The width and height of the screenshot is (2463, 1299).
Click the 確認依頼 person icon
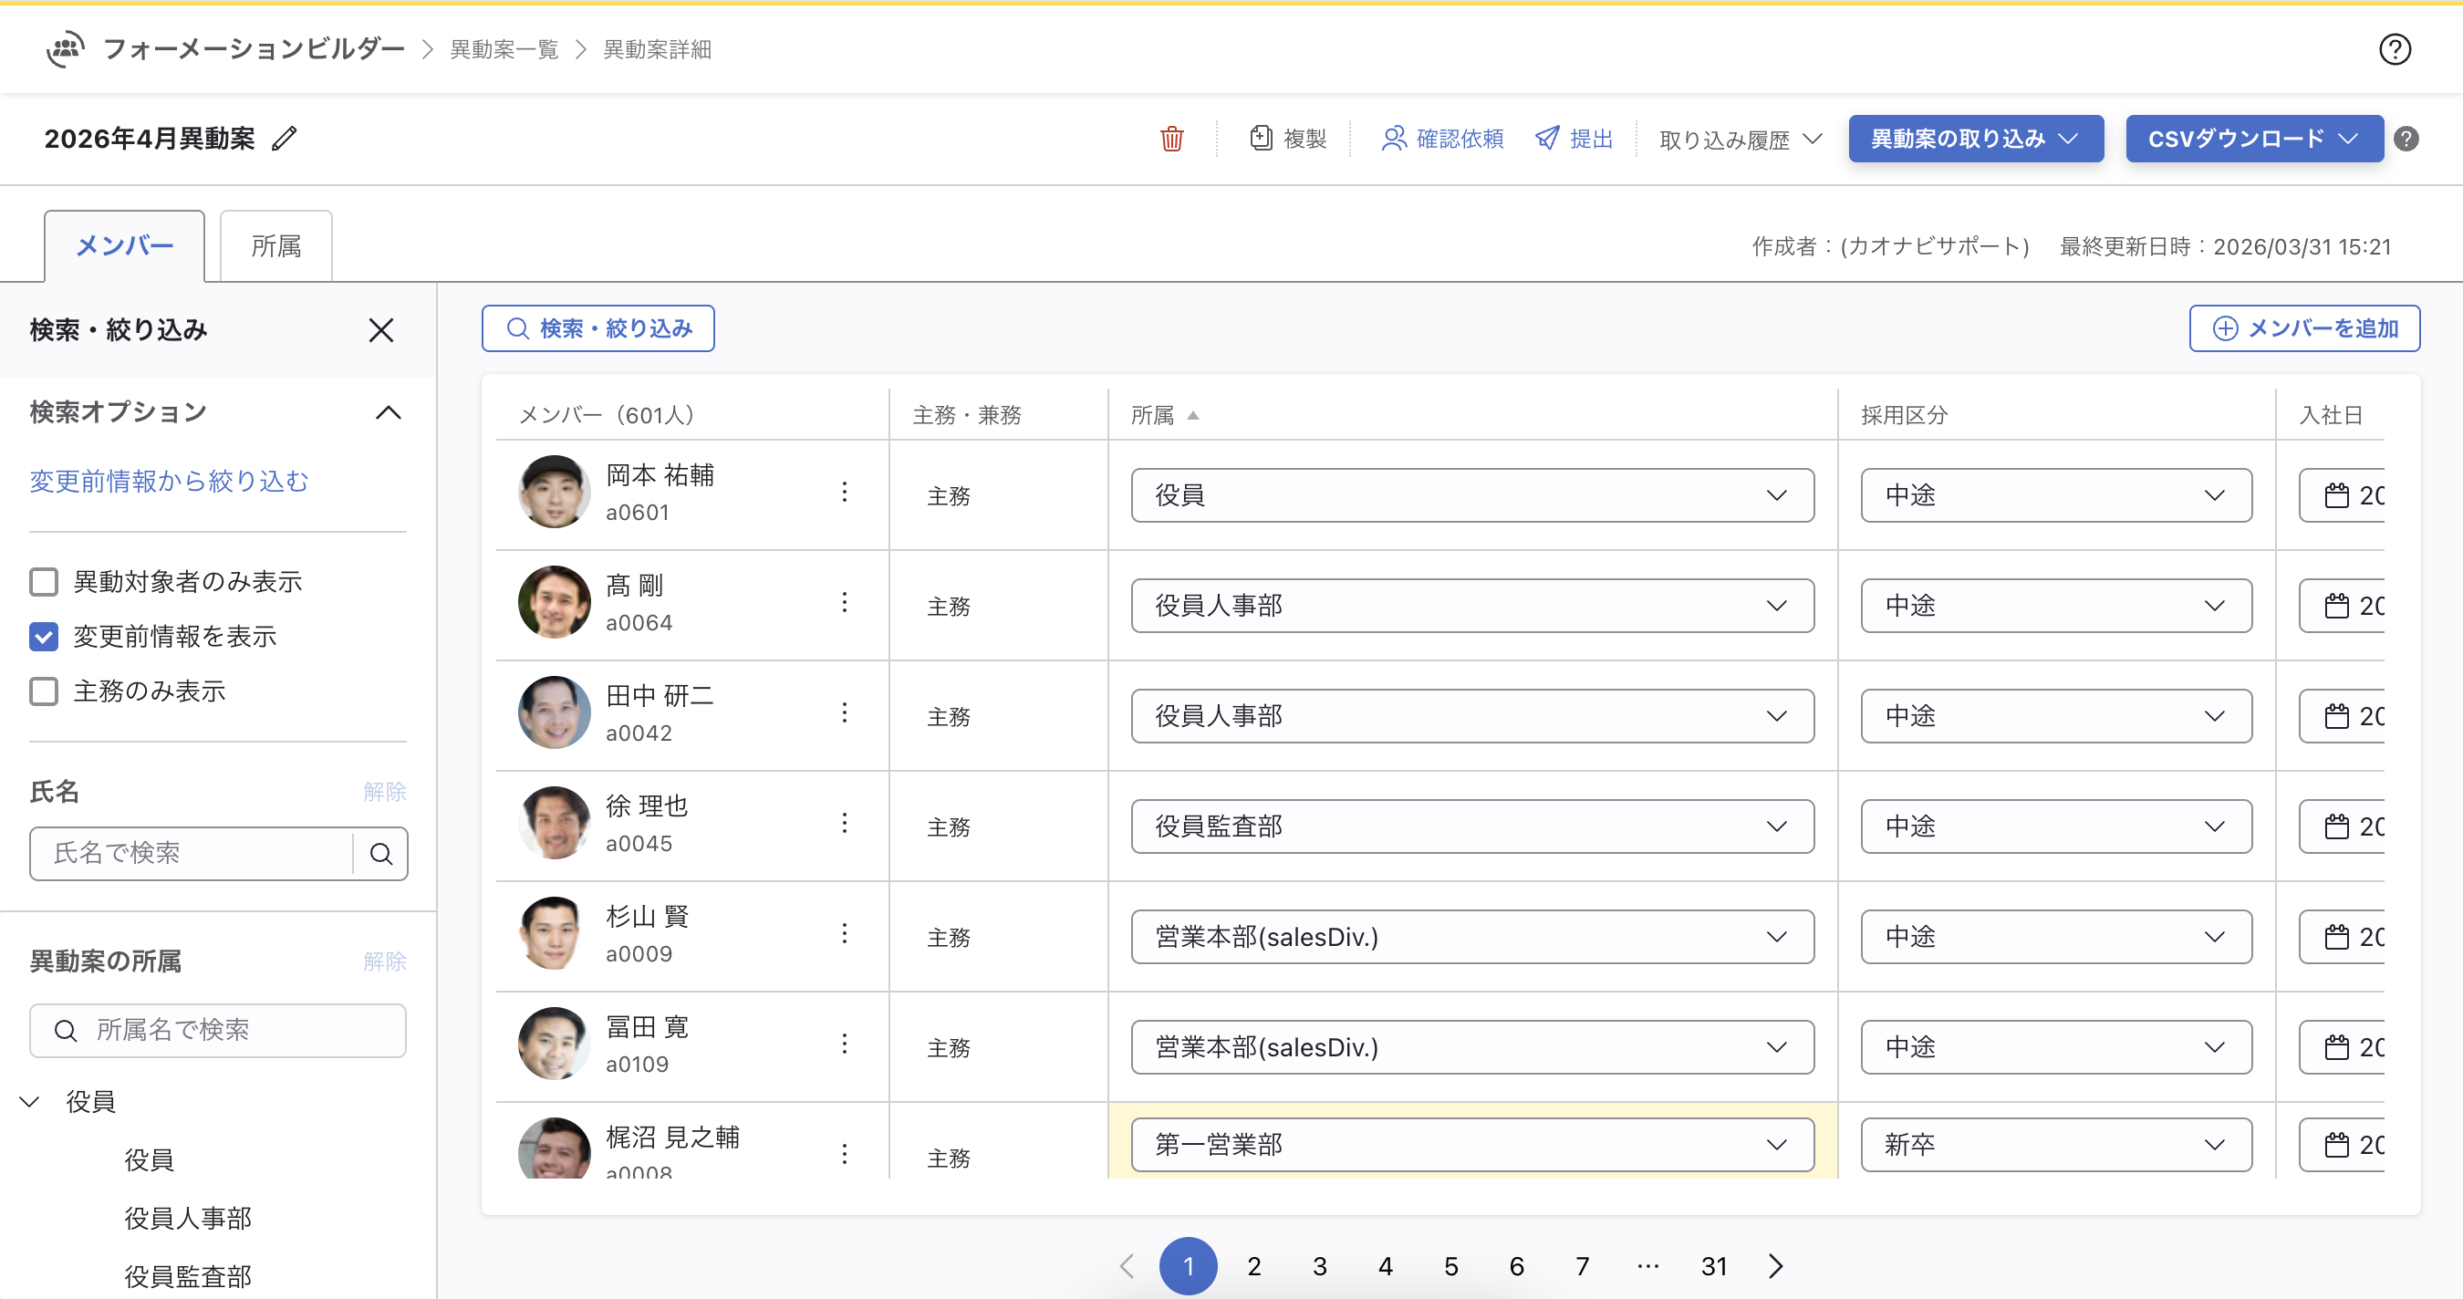click(1393, 139)
